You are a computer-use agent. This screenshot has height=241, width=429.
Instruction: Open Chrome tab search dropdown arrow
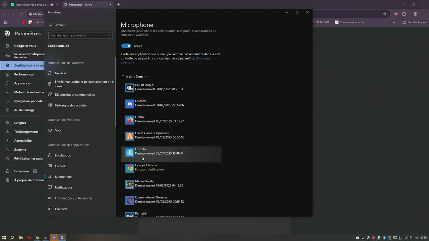(4, 4)
